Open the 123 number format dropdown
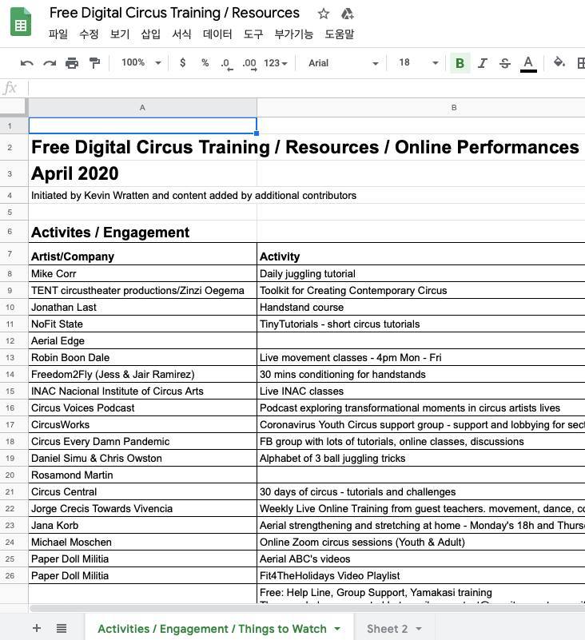This screenshot has width=585, height=640. 276,63
